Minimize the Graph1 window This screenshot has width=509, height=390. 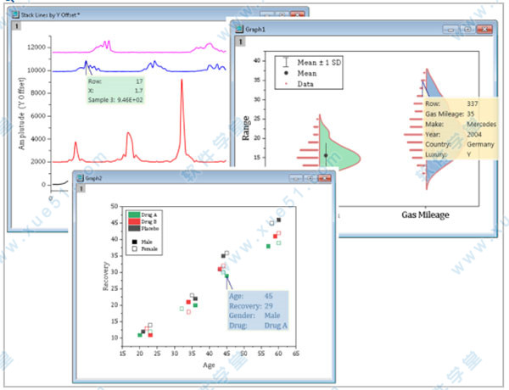click(450, 30)
